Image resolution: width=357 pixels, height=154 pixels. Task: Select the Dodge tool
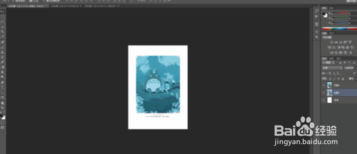[x=3, y=77]
